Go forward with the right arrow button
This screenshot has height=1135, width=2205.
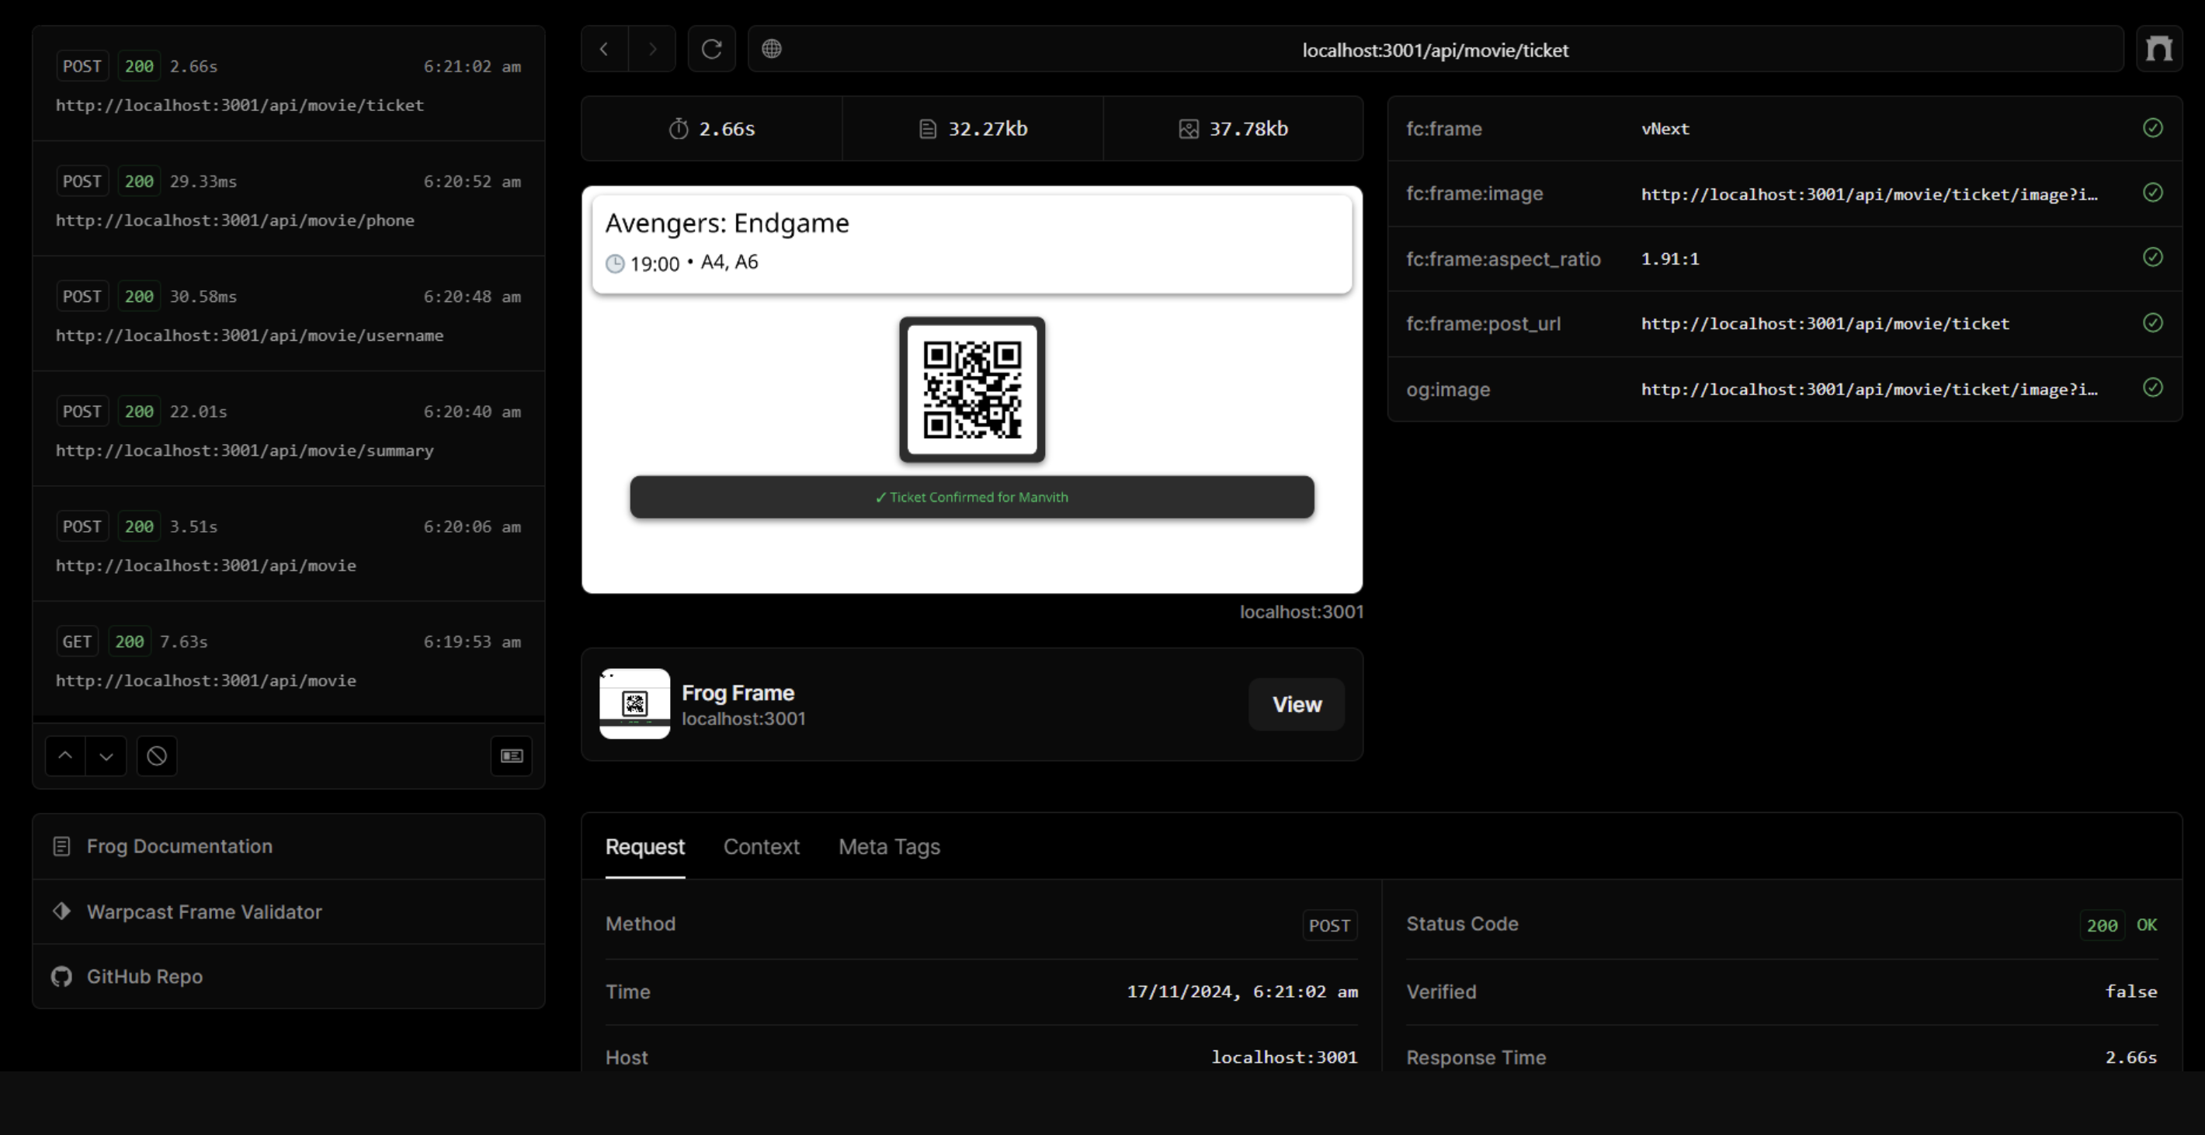[652, 50]
